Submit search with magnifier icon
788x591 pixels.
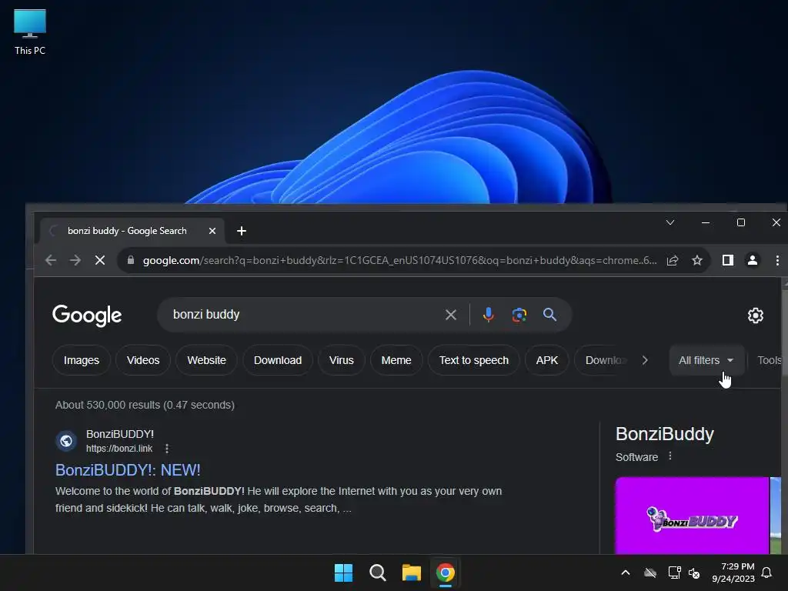(549, 315)
